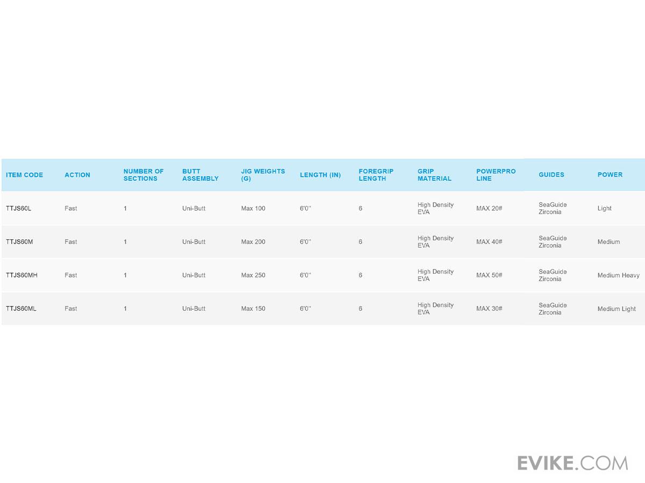Click the NUMBER OF SECTIONS header
Screen dimensions: 645x483
144,175
